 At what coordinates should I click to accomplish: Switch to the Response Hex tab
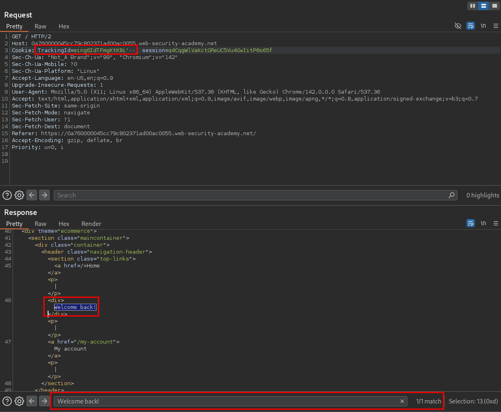pos(64,224)
